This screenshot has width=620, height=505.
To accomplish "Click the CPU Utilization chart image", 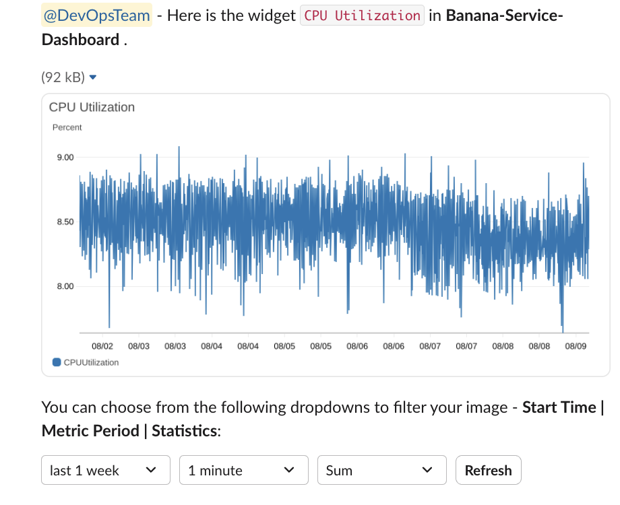I will point(323,232).
